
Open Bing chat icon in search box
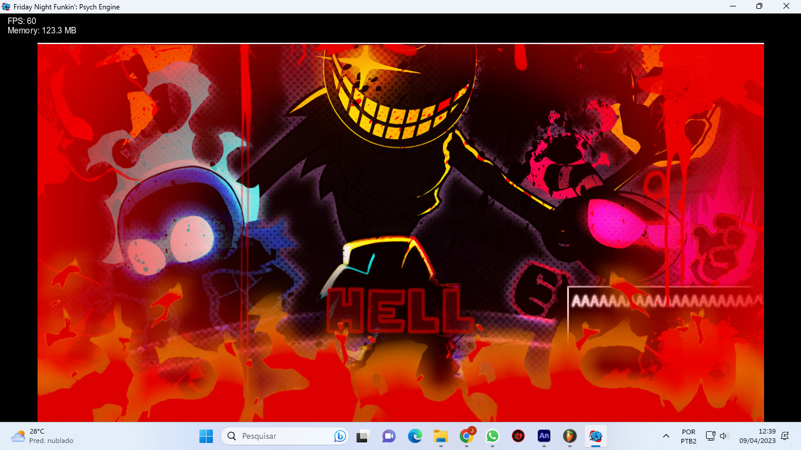339,436
